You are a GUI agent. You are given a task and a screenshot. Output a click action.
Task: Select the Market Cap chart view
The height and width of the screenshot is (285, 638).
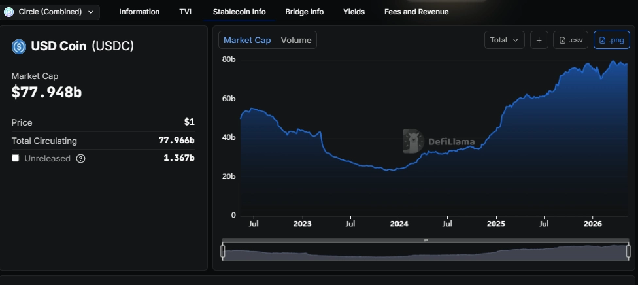247,40
